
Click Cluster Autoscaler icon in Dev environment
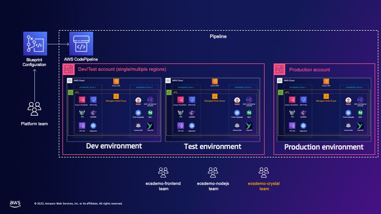tap(138, 113)
